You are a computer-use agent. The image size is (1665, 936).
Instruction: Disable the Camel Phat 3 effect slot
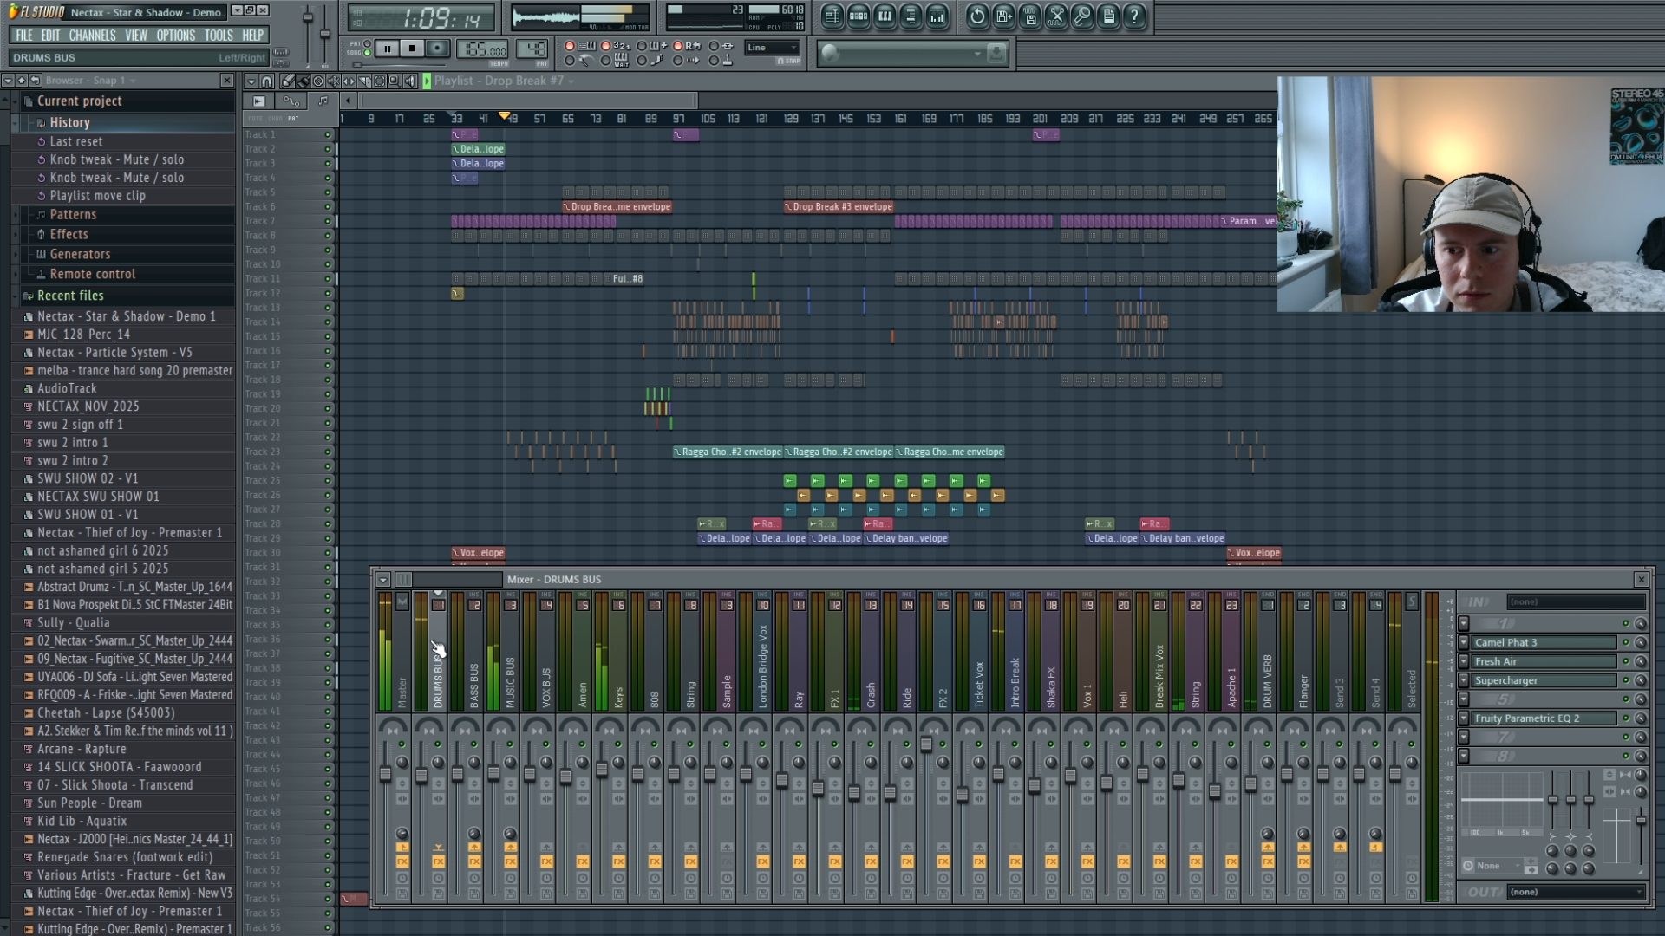(x=1625, y=642)
